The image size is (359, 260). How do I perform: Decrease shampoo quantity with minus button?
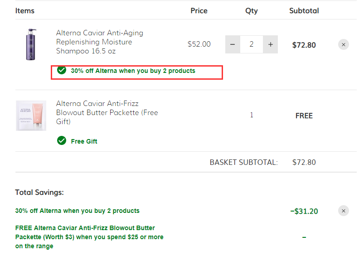click(x=233, y=44)
